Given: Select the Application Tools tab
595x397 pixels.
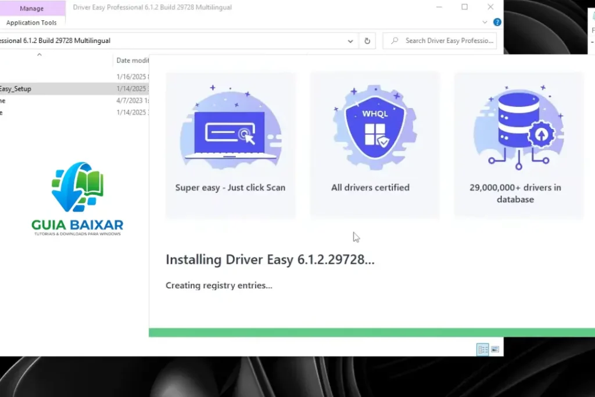Looking at the screenshot, I should (31, 23).
